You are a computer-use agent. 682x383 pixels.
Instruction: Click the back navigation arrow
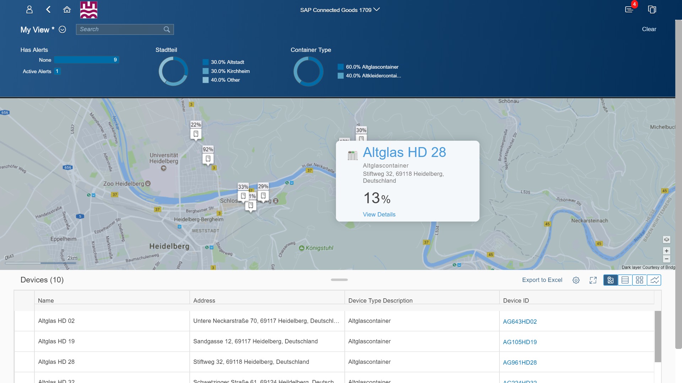tap(48, 10)
